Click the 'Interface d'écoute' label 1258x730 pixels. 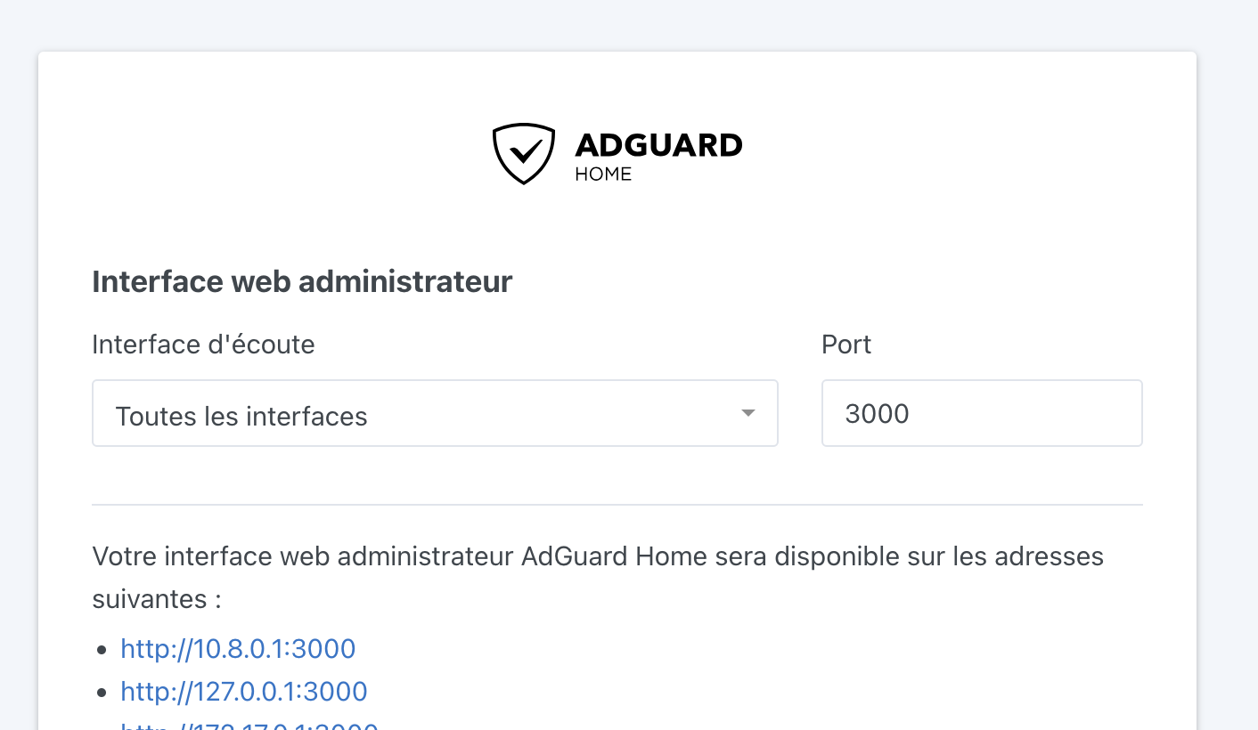point(203,345)
